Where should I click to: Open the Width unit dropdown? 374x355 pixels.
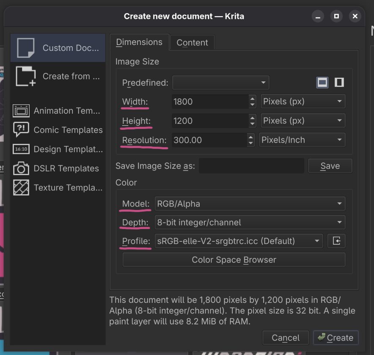click(303, 101)
